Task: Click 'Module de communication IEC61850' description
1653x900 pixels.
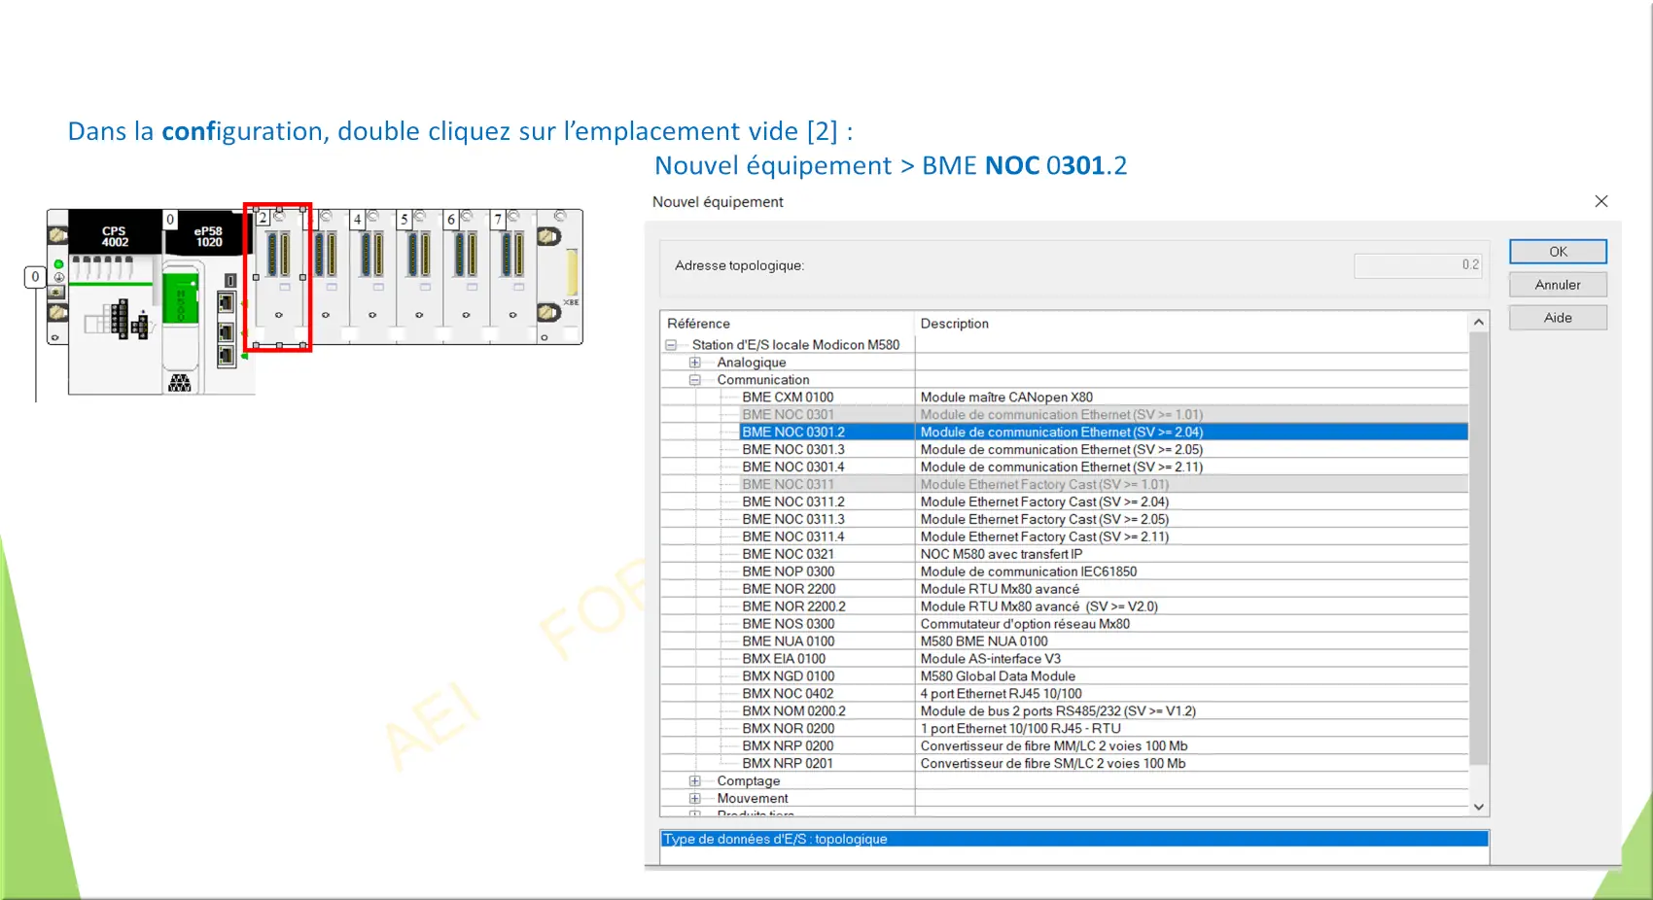Action: point(1029,572)
